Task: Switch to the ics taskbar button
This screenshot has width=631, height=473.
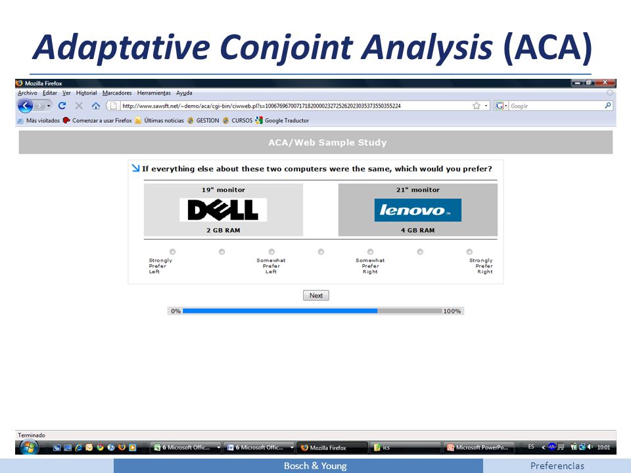Action: (x=406, y=447)
